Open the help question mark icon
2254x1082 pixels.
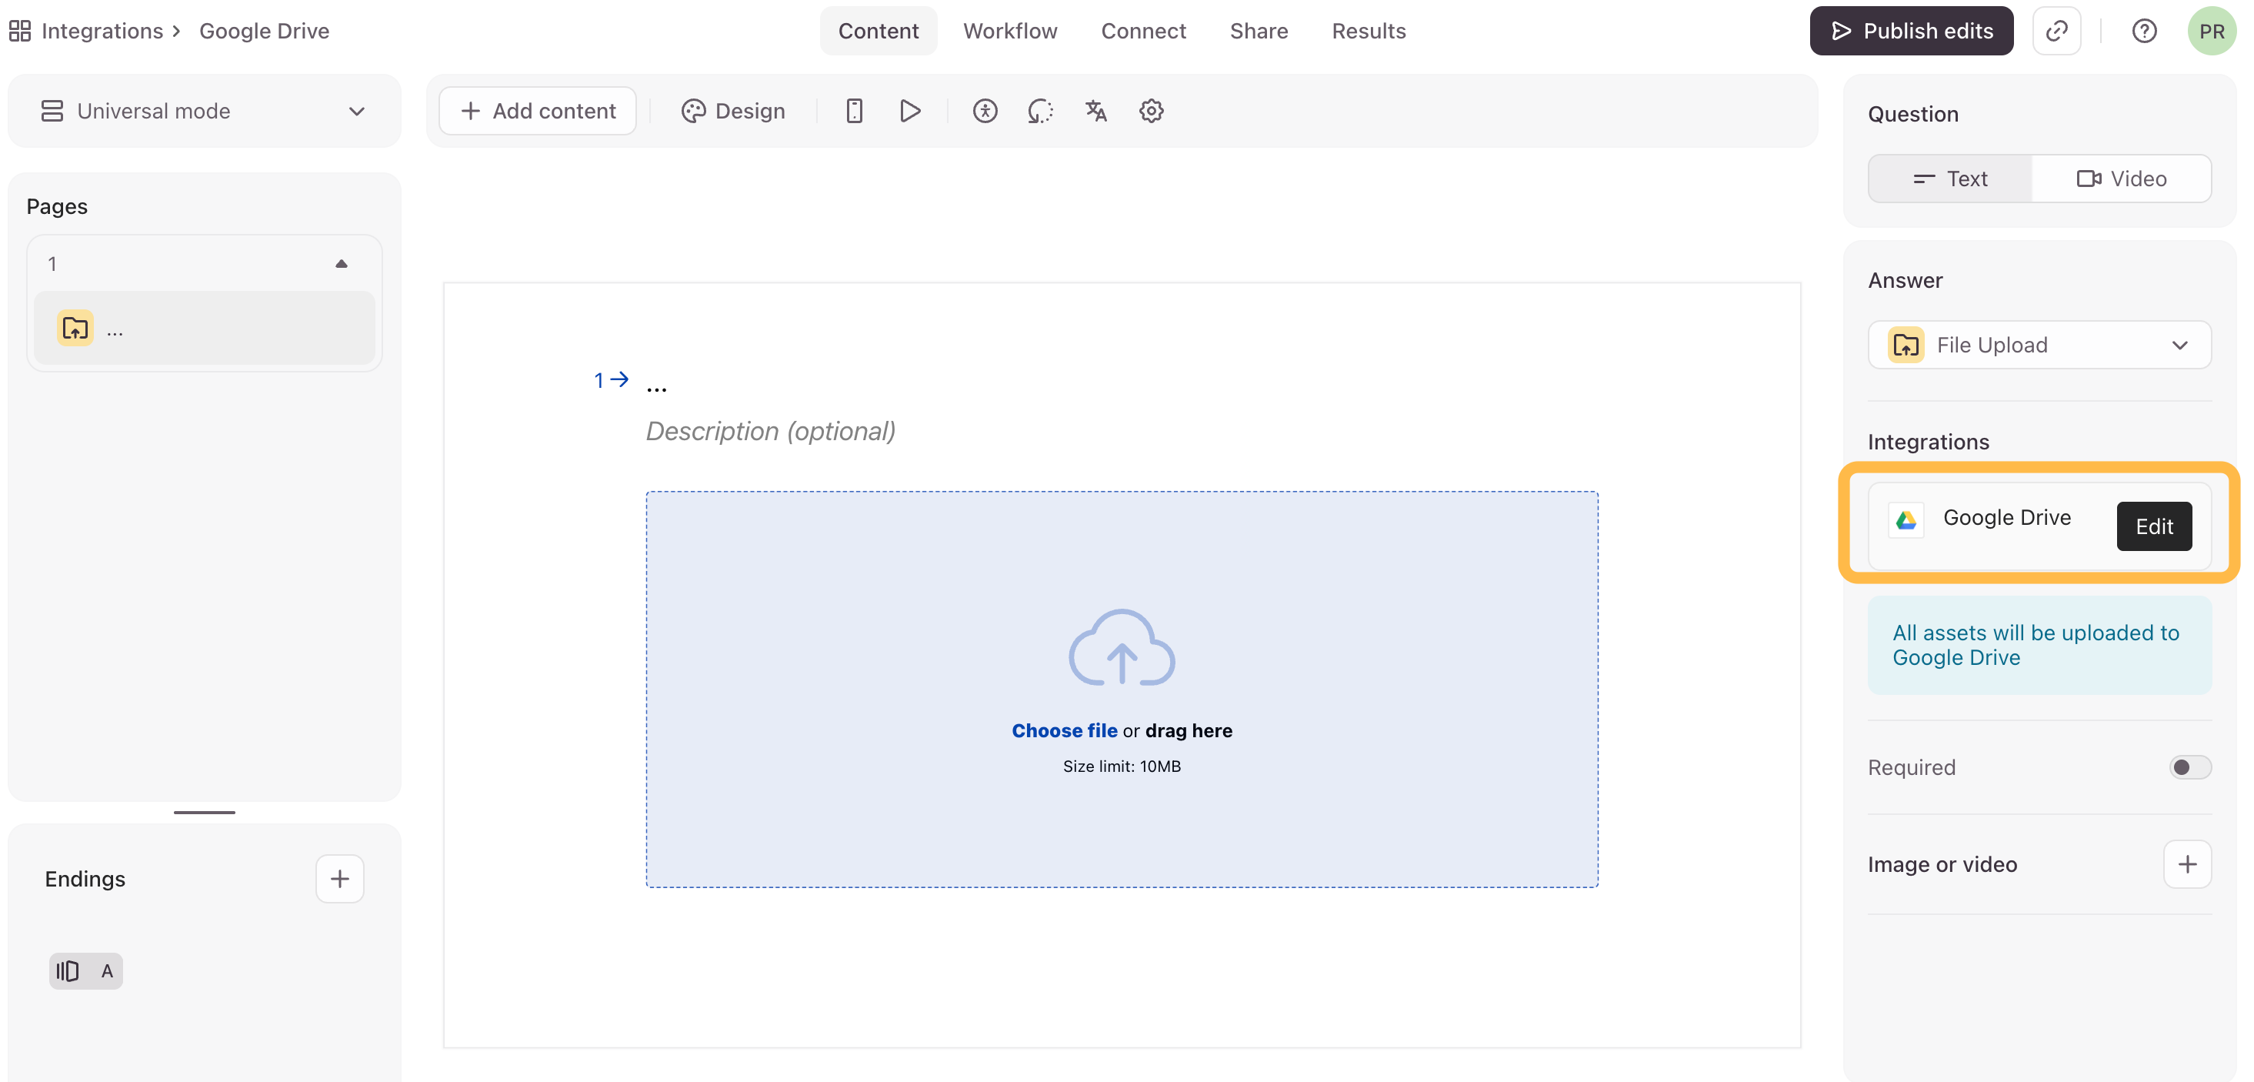[2143, 32]
